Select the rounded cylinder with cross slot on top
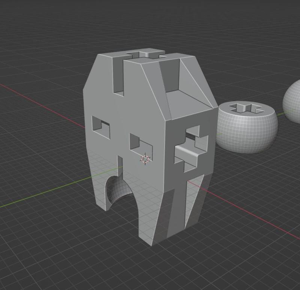The height and width of the screenshot is (290, 300). (247, 127)
